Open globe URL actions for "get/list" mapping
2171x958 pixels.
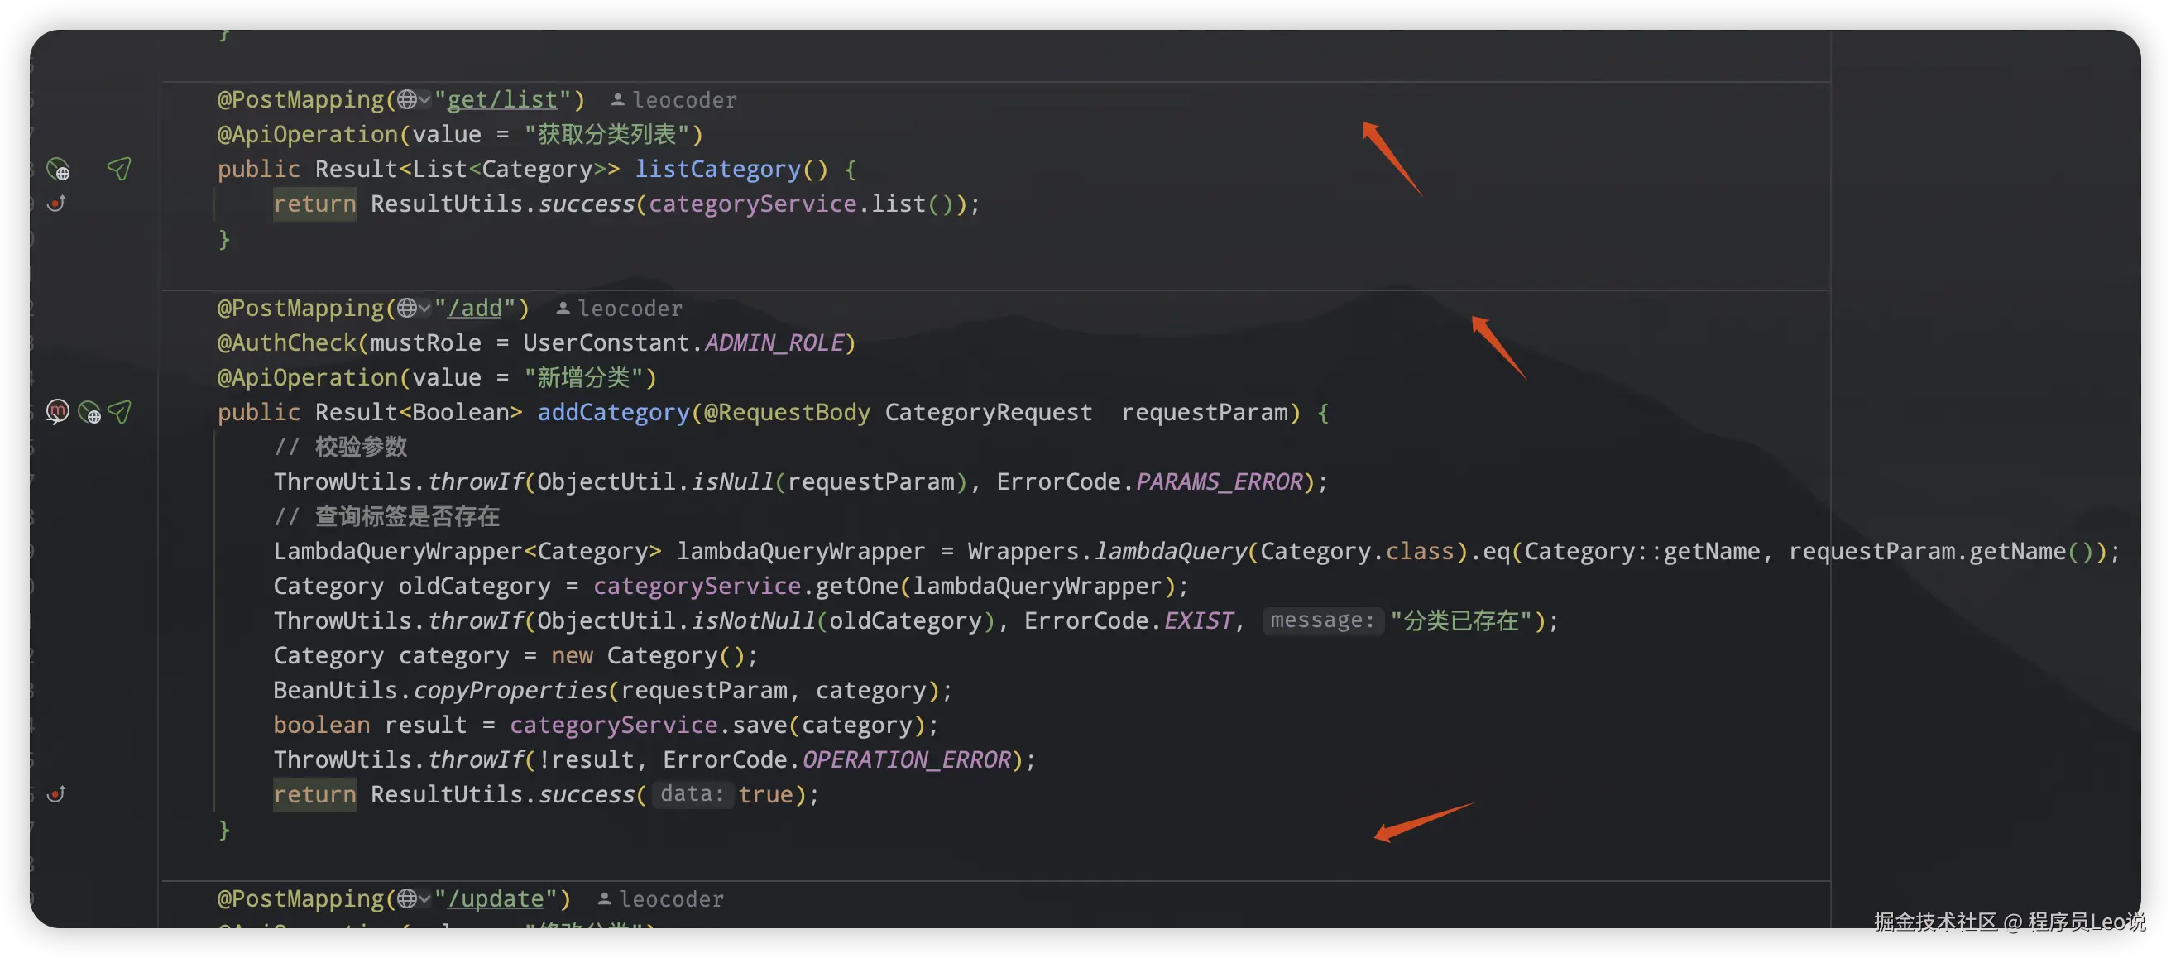413,99
